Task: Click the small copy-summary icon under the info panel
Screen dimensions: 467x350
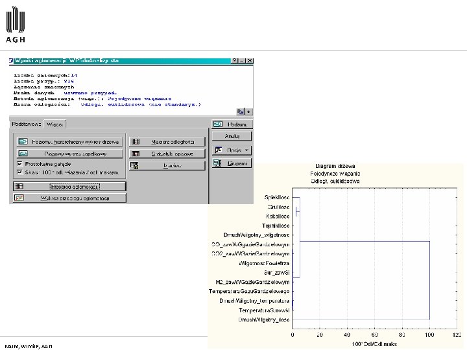Action: point(241,111)
